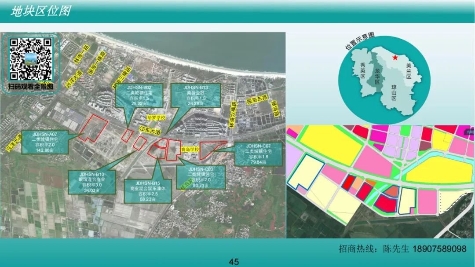This screenshot has height=267, width=475.
Task: Select the 寰岛学校 school label
Action: 190,150
